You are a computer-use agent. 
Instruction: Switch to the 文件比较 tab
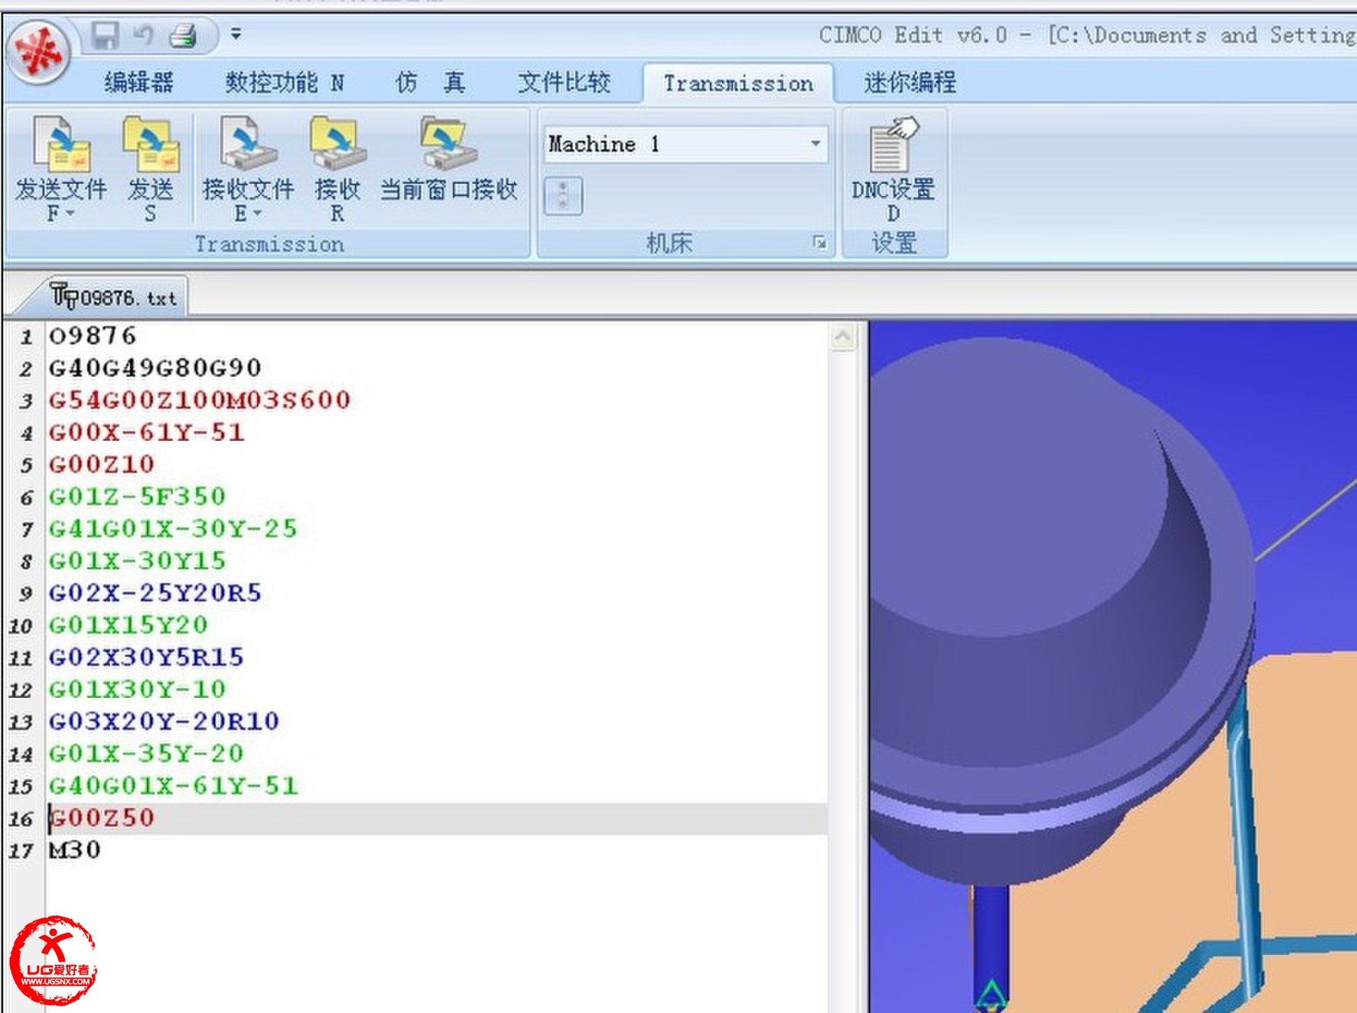coord(564,82)
